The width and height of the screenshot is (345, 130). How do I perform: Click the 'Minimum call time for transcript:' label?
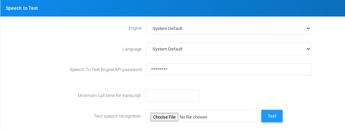[x=110, y=95]
